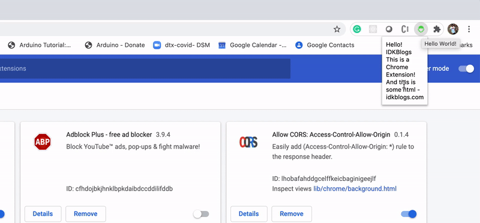Click the Adblock Plus - free ad blocker title
Screen dimensions: 480x223
[109, 135]
